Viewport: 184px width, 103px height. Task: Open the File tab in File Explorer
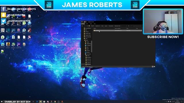83,24
